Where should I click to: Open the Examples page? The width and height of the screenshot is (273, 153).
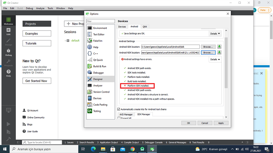click(x=37, y=34)
